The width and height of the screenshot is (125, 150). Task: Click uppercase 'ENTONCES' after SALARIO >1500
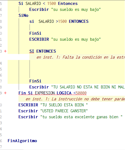pyautogui.click(x=79, y=21)
